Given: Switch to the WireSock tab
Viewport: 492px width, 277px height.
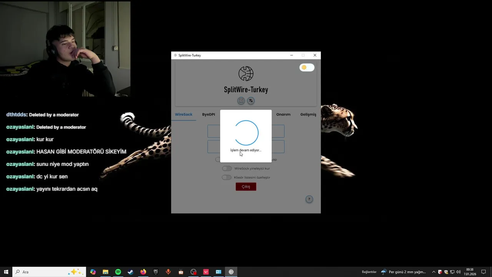Looking at the screenshot, I should [184, 114].
